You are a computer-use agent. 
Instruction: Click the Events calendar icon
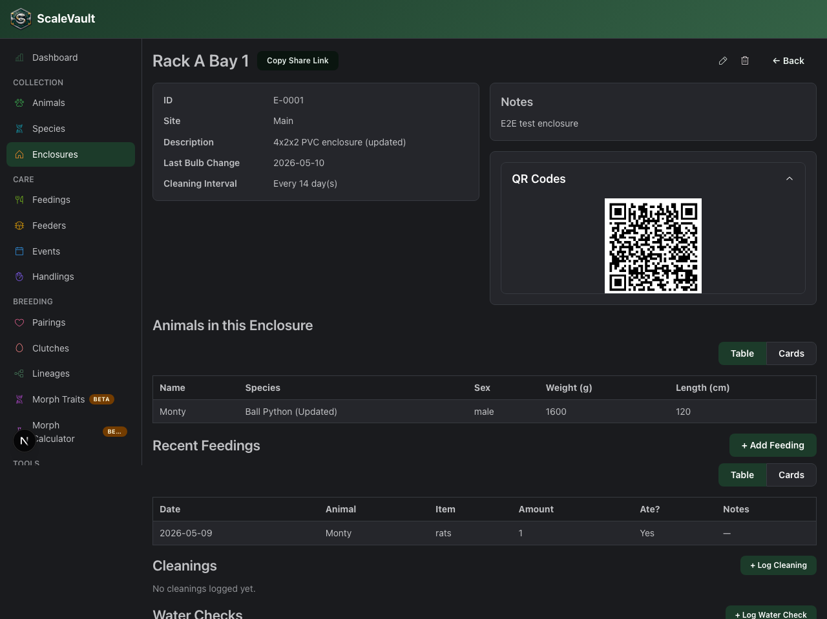(19, 251)
